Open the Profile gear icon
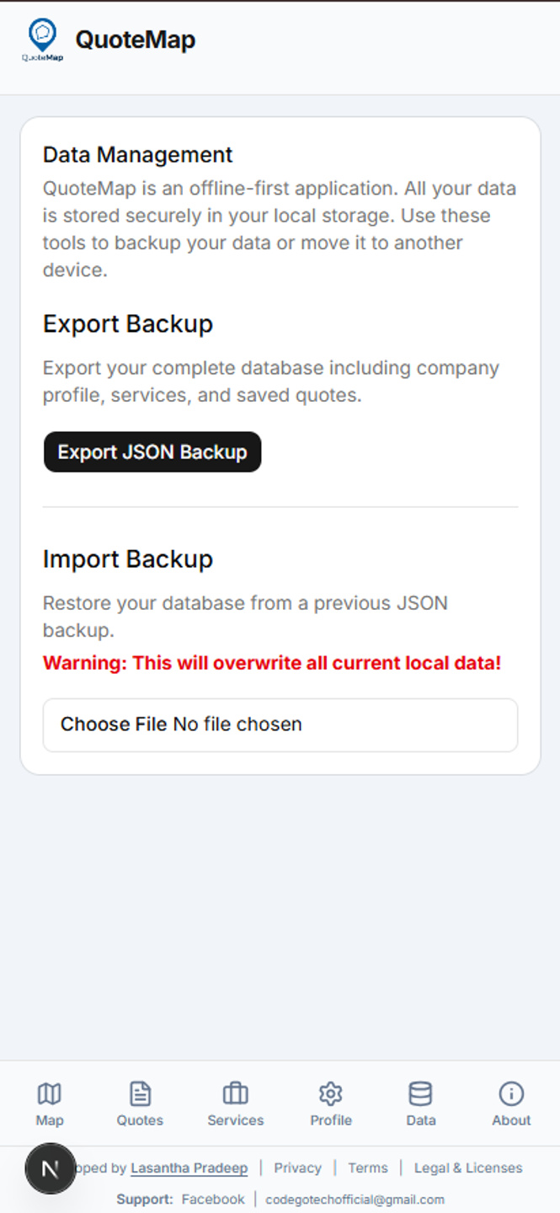Image resolution: width=560 pixels, height=1213 pixels. pyautogui.click(x=331, y=1093)
